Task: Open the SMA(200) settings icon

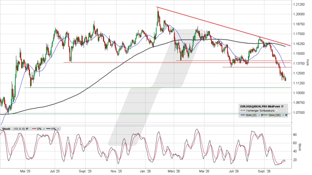Action: click(x=286, y=115)
